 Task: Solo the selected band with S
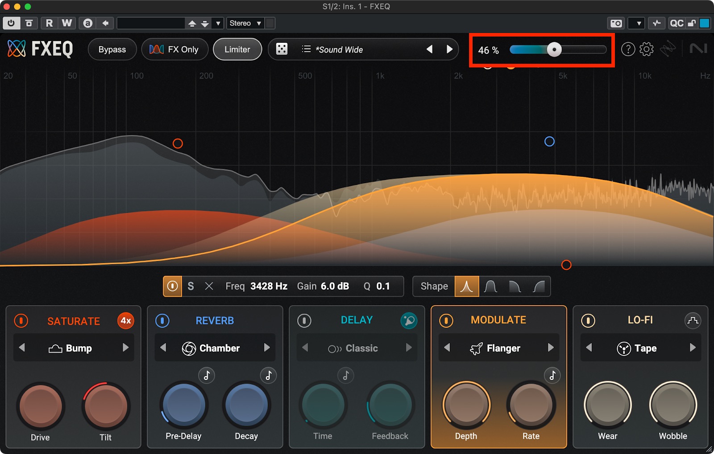click(x=191, y=286)
